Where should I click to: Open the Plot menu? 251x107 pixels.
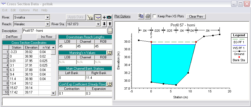click(35, 10)
